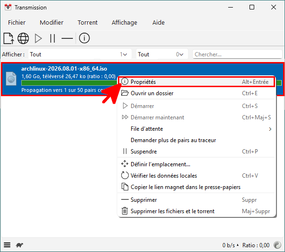
Task: Choose Supprimer in the context menu
Action: tap(197, 200)
